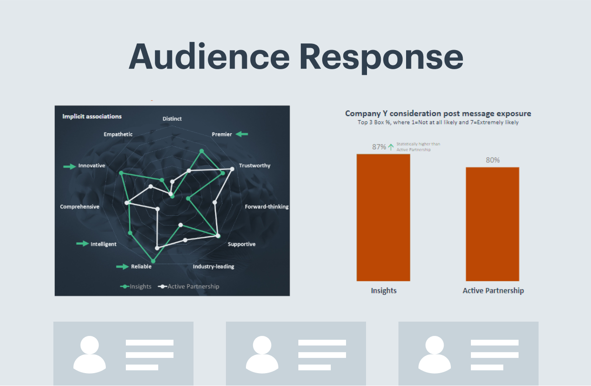
Task: Click the placeholder text lines in the middle card
Action: coord(322,355)
